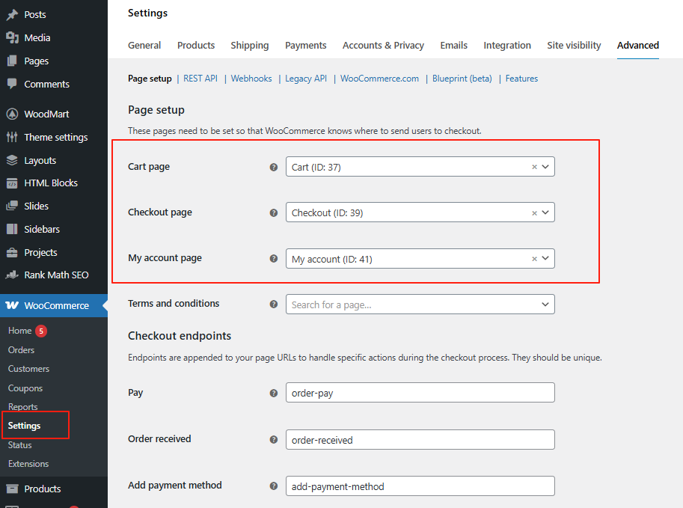683x508 pixels.
Task: Open the My account page dropdown
Action: click(x=546, y=259)
